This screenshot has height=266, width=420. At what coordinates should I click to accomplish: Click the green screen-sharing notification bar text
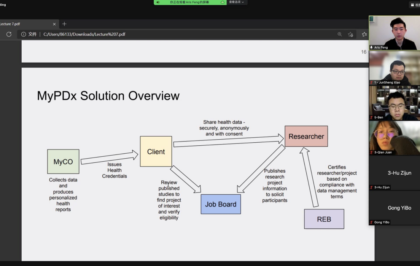click(x=189, y=2)
